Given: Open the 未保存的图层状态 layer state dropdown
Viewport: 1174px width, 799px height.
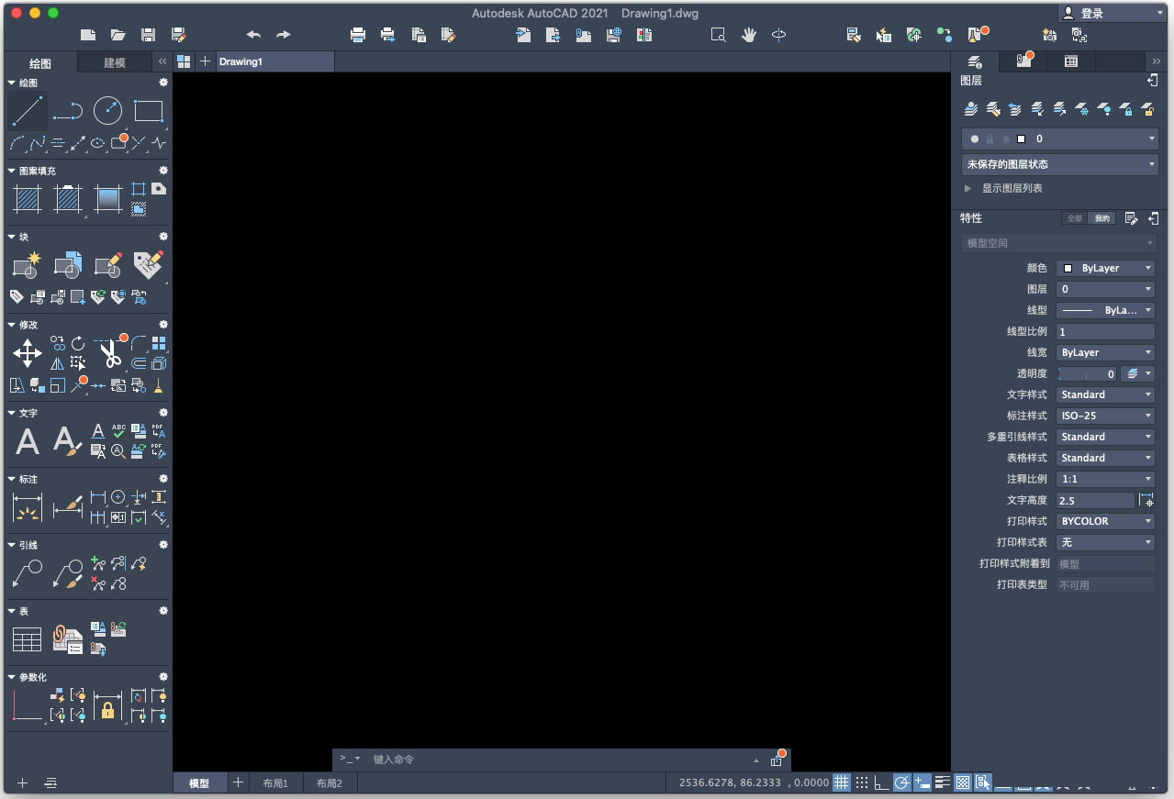Looking at the screenshot, I should click(x=1058, y=164).
